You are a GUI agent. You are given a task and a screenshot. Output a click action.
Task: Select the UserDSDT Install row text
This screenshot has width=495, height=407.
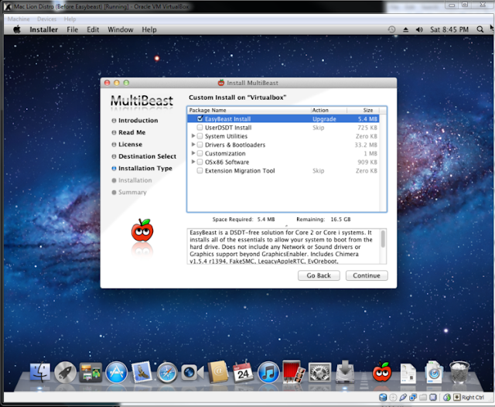(x=228, y=128)
